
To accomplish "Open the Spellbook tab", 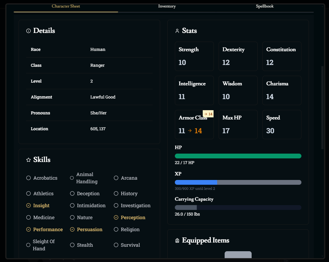I will click(x=265, y=6).
